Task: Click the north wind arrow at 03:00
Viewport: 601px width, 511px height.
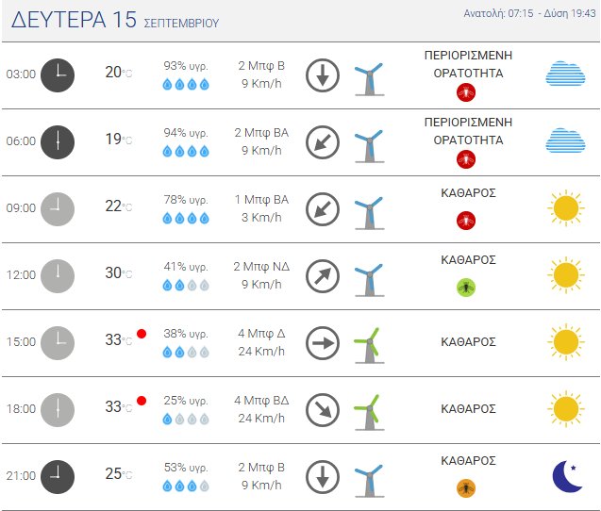Action: click(323, 75)
